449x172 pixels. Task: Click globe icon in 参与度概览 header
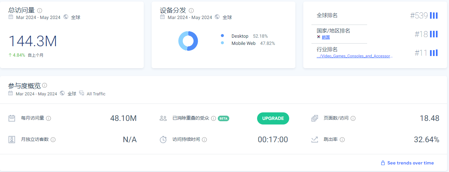62,93
